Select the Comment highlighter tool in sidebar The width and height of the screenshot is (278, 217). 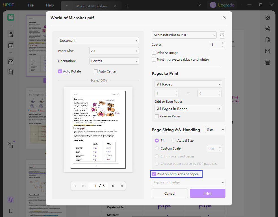pos(11,34)
